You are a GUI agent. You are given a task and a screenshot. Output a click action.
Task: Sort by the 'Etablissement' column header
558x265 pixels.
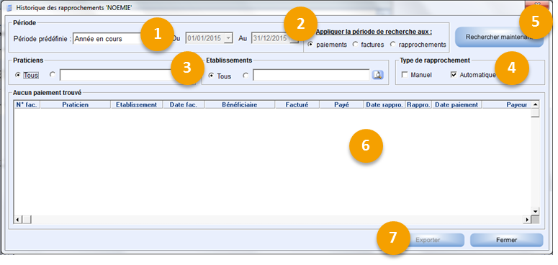[x=136, y=104]
